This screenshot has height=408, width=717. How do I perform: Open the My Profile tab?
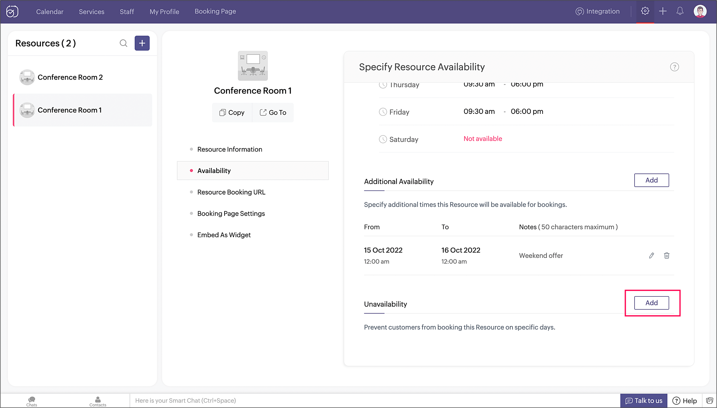[x=164, y=12]
